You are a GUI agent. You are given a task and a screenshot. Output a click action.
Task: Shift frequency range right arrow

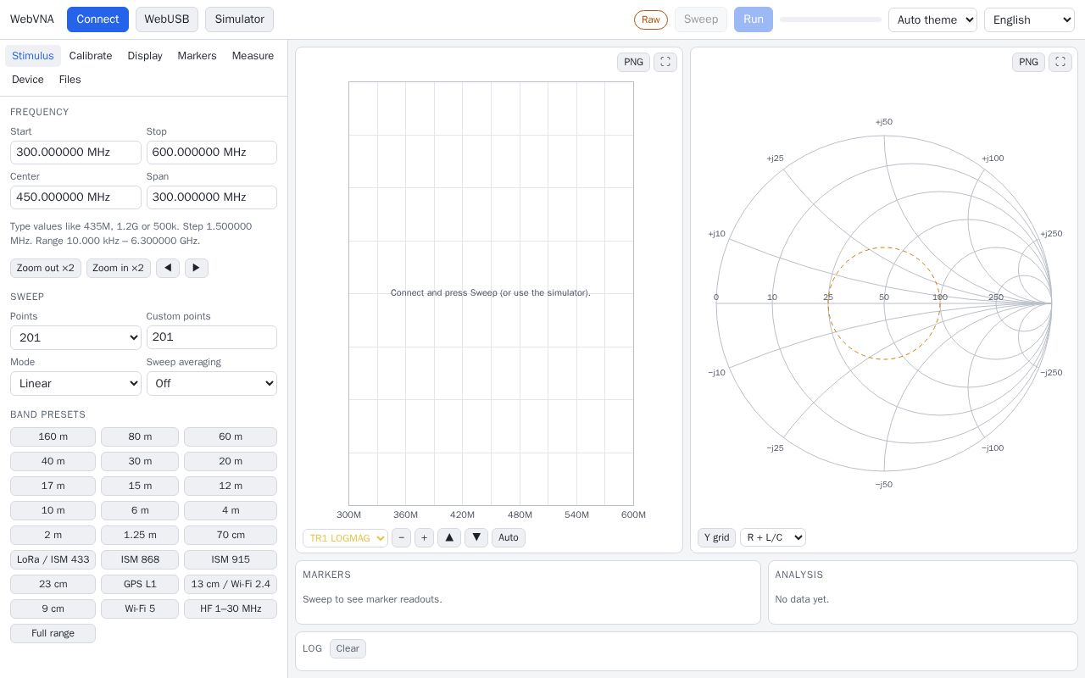(x=197, y=268)
